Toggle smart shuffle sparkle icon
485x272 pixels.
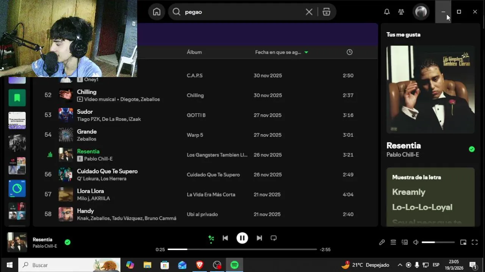point(211,238)
